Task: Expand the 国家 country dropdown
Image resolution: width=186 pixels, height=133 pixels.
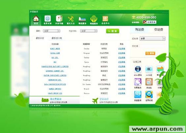Action: pos(52,31)
